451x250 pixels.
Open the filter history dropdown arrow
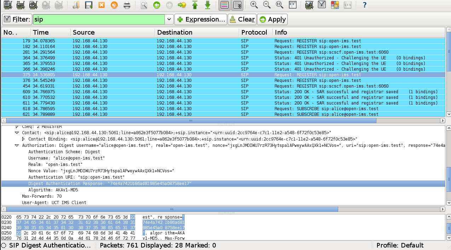pos(169,19)
